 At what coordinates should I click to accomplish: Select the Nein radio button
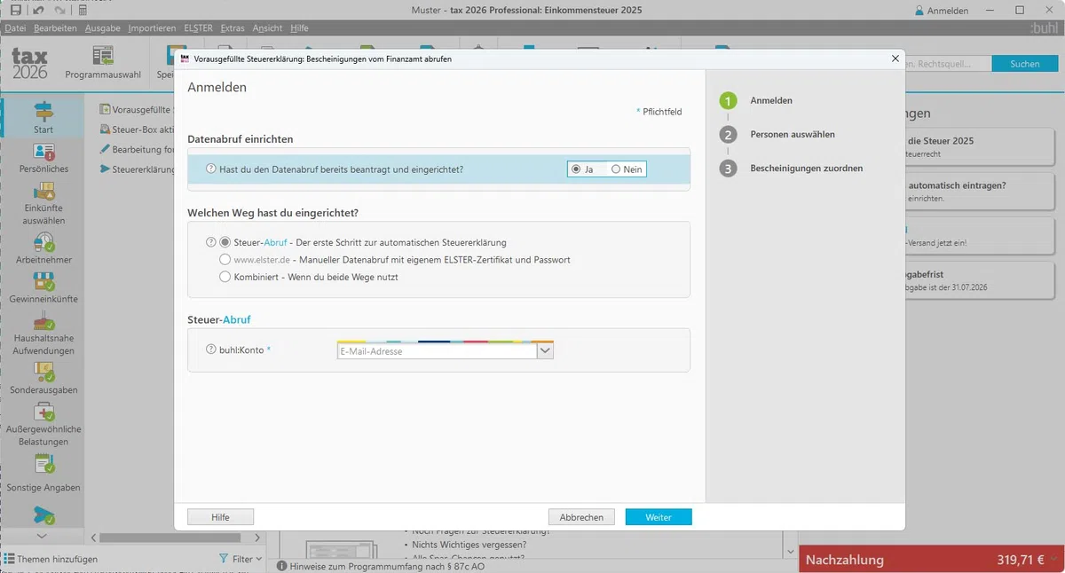point(616,169)
